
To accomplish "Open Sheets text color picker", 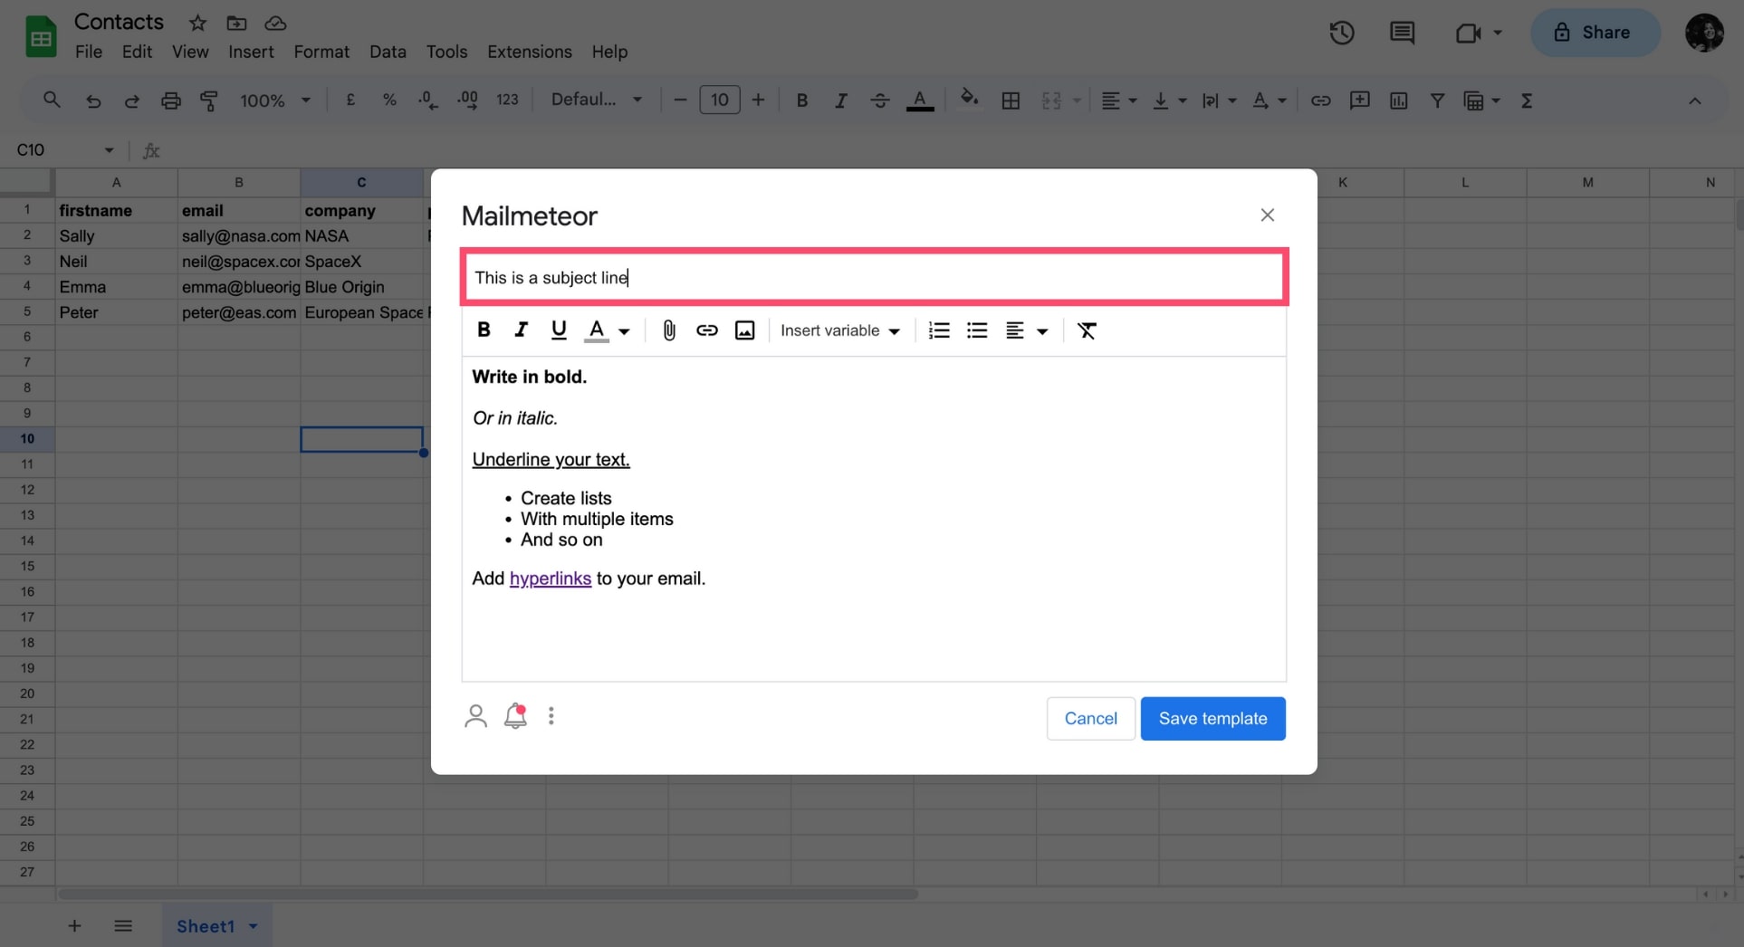I will tap(920, 100).
